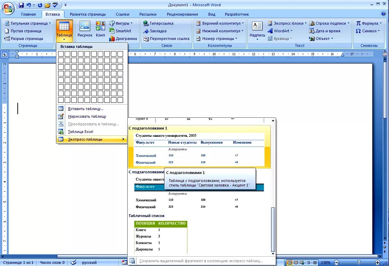The image size is (389, 266).
Task: Add a Гиперссылка hyperlink
Action: [x=159, y=23]
